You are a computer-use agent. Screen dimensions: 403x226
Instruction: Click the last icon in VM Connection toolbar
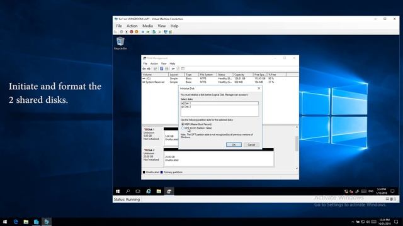point(171,32)
